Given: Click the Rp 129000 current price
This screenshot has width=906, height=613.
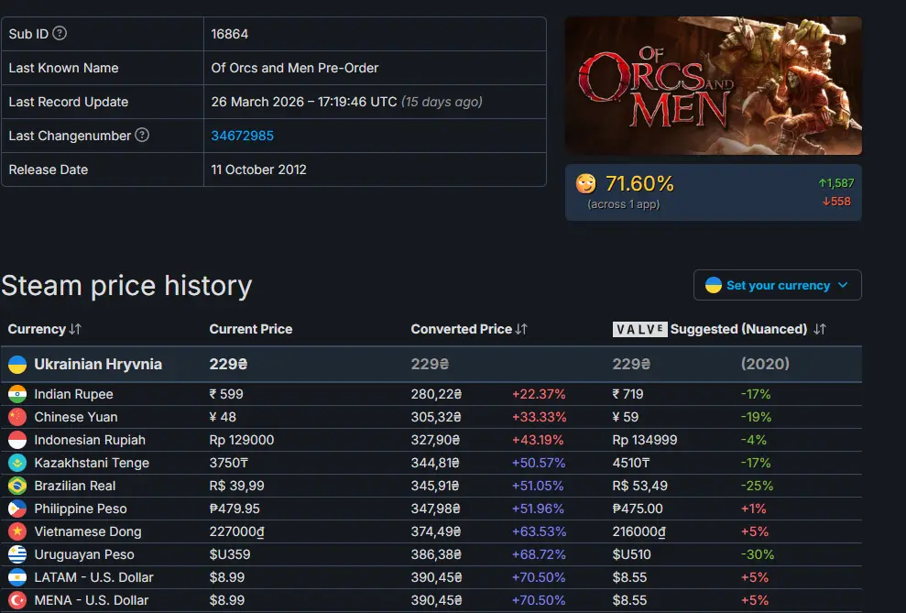Looking at the screenshot, I should coord(242,440).
